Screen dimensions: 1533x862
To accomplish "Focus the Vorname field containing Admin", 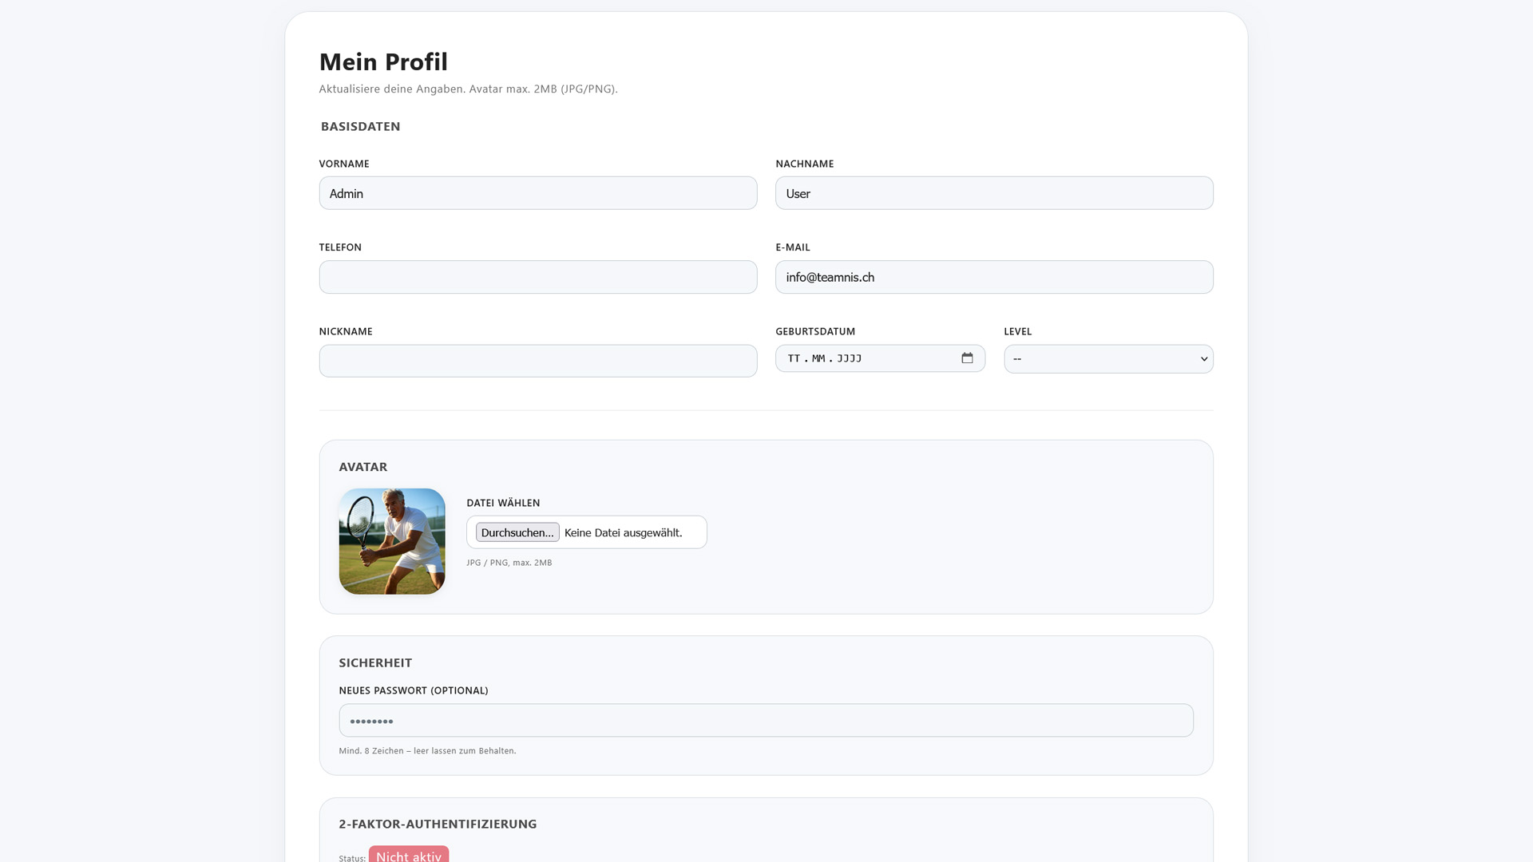I will pyautogui.click(x=537, y=193).
